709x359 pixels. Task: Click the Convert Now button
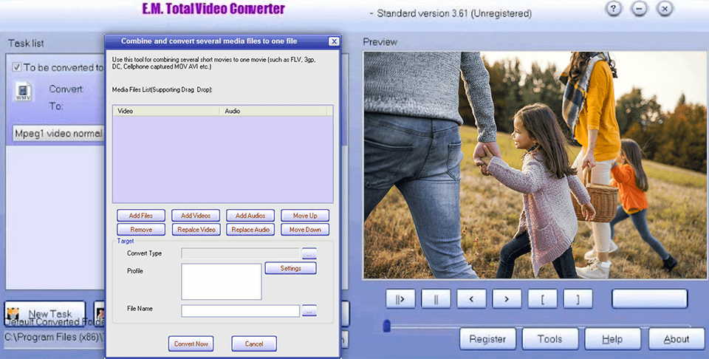(191, 343)
